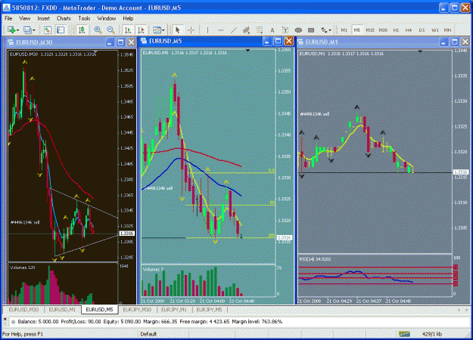The width and height of the screenshot is (473, 340).
Task: Expand the Profiles dropdown arrow
Action: pyautogui.click(x=33, y=30)
